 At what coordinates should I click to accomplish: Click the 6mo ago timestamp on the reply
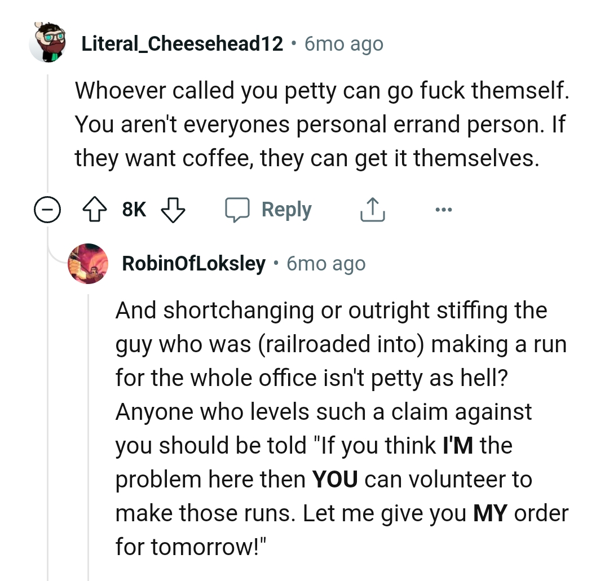pos(325,263)
